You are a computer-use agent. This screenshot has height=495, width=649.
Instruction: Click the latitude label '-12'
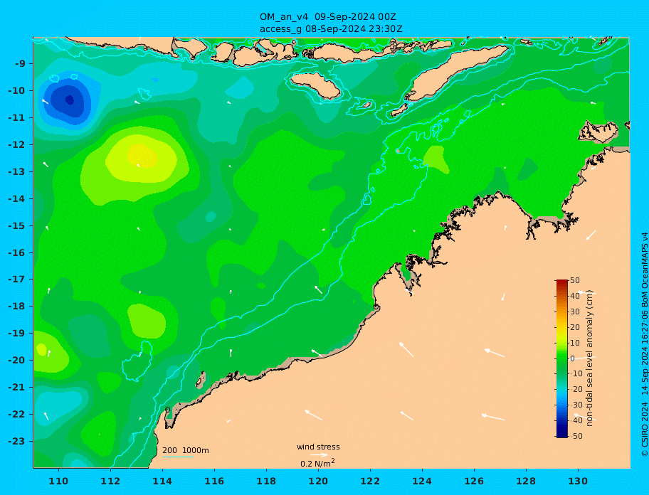tap(16, 144)
